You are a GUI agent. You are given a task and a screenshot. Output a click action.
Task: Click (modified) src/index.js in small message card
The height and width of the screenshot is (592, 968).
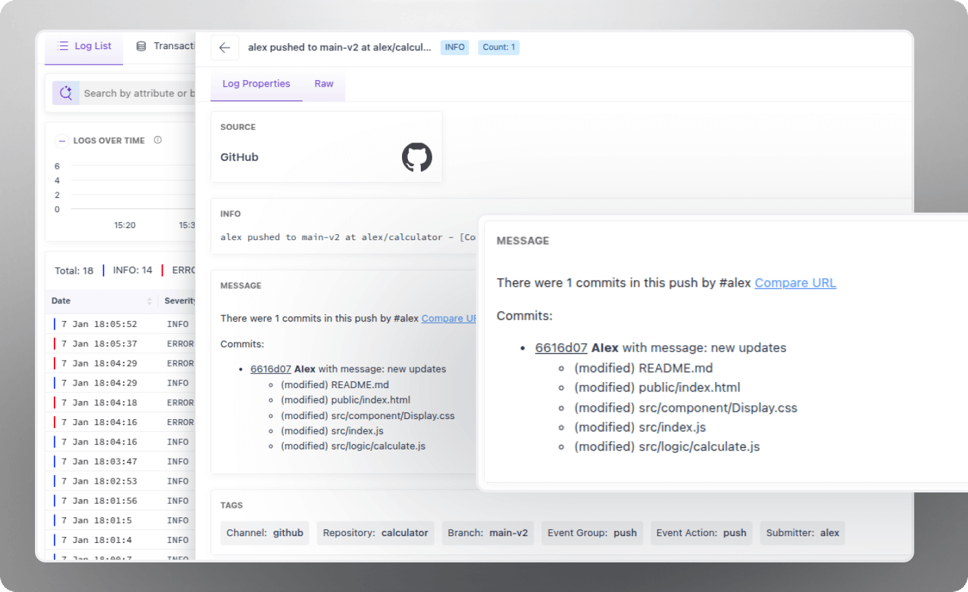point(332,431)
